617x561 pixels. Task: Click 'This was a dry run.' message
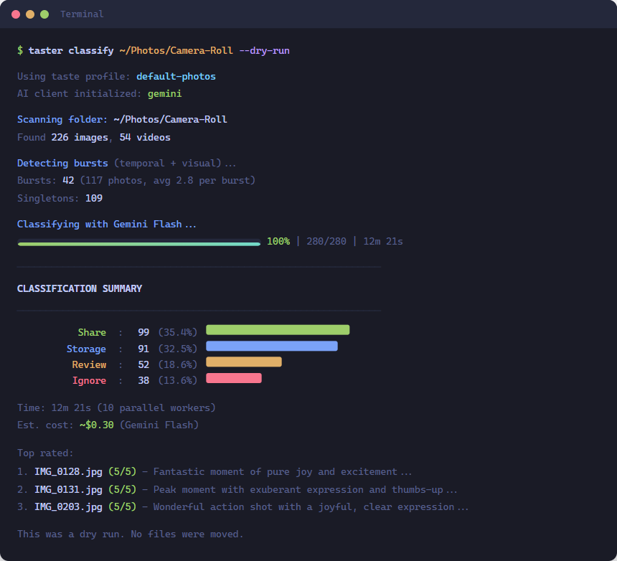(x=71, y=534)
